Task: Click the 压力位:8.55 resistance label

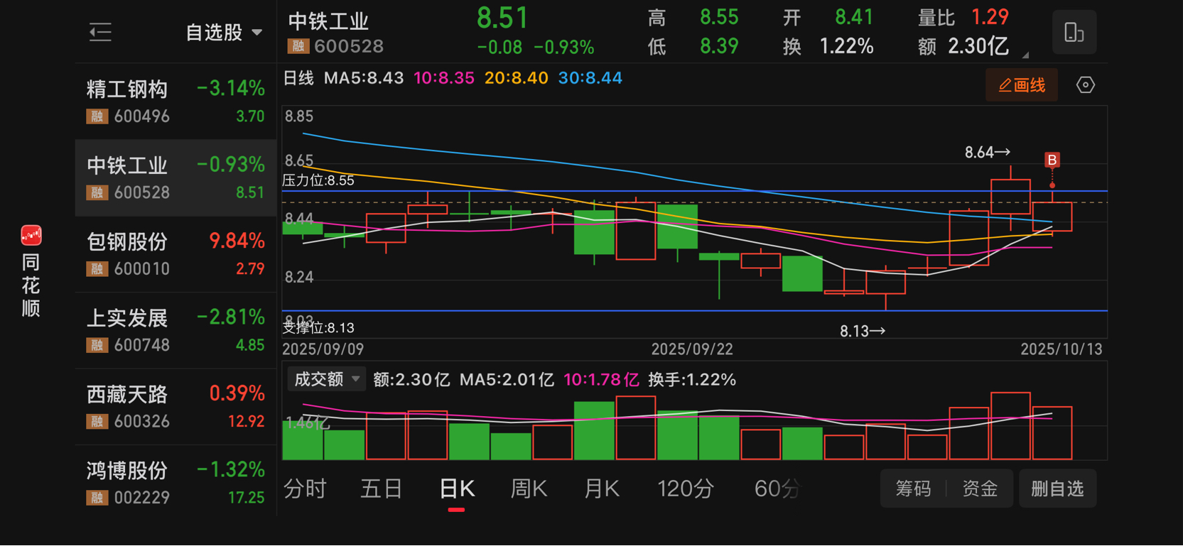Action: point(318,180)
